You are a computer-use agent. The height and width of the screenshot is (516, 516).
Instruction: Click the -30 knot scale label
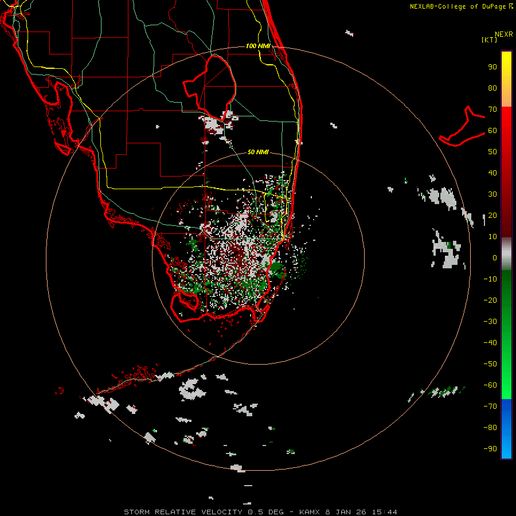[490, 322]
